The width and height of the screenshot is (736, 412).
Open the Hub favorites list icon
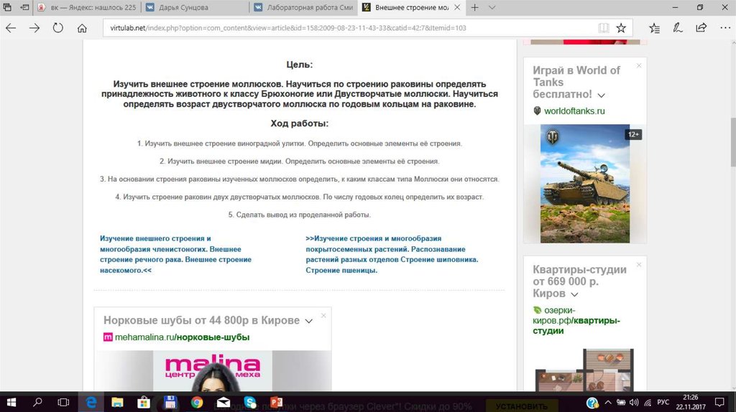[x=654, y=28]
